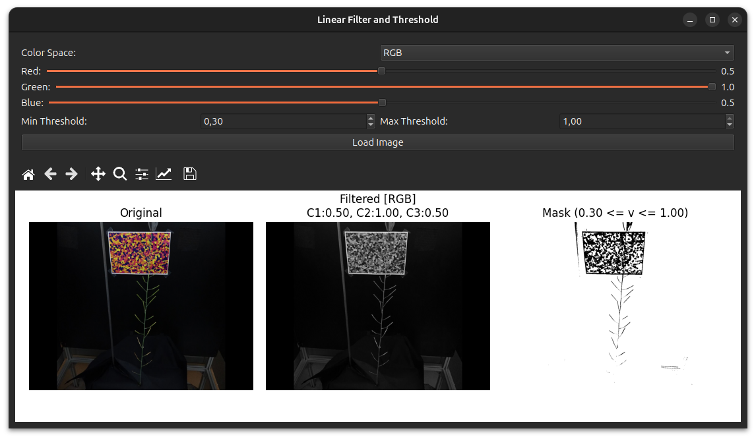Click the Green value 1.0 label
This screenshot has width=756, height=439.
727,87
